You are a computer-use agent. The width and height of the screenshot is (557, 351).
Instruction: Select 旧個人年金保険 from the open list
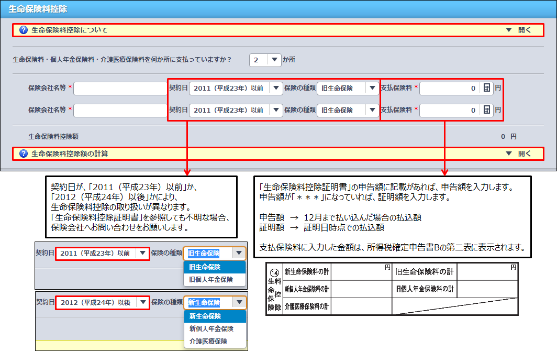[x=211, y=280]
